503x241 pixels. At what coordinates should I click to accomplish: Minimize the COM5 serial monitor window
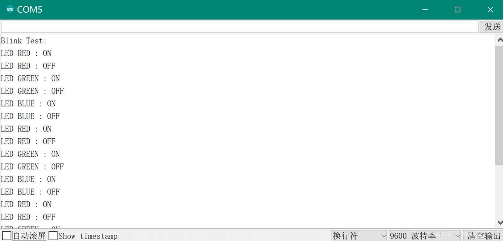pyautogui.click(x=425, y=10)
